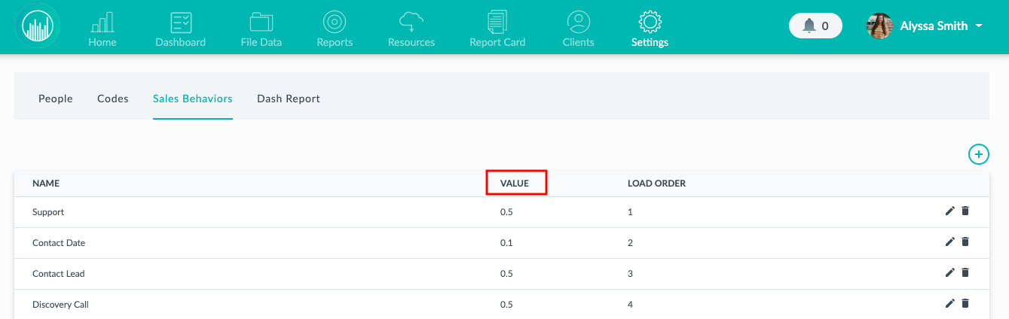Screen dimensions: 1009x319
Task: Switch to the Dash Report tab
Action: [x=289, y=99]
